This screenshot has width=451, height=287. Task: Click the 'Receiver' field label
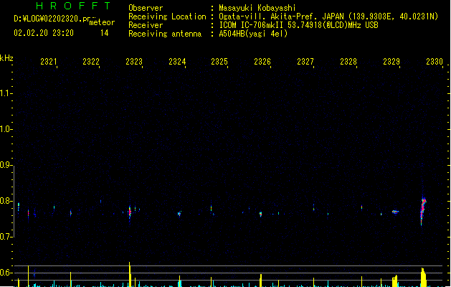tap(146, 25)
